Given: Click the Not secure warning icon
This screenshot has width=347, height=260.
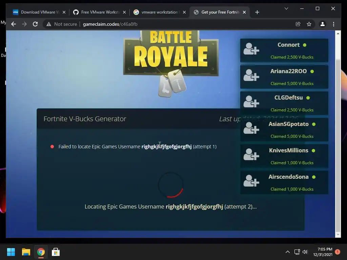Looking at the screenshot, I should click(x=49, y=24).
